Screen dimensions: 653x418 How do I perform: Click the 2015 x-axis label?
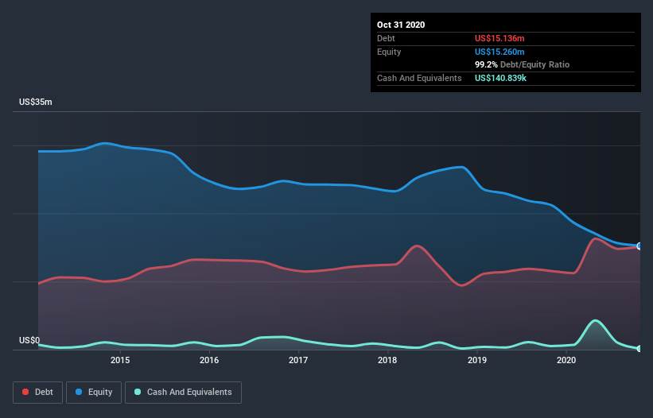point(120,360)
